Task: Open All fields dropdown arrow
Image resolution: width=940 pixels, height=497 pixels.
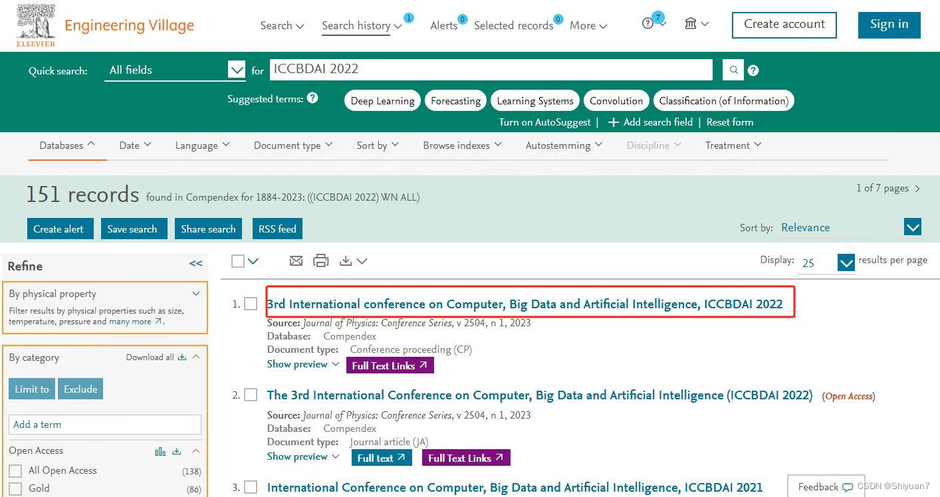Action: (x=237, y=69)
